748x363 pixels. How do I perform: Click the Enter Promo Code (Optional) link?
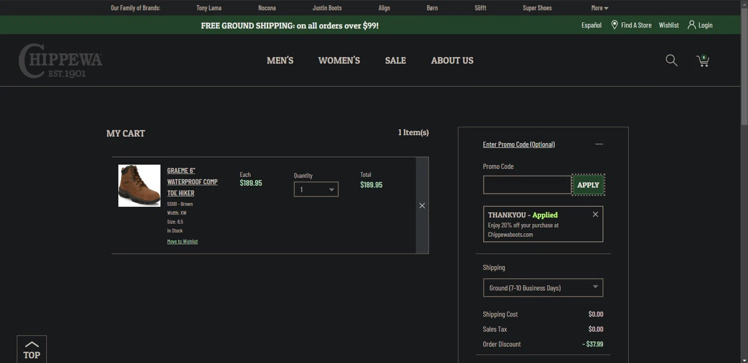(519, 144)
